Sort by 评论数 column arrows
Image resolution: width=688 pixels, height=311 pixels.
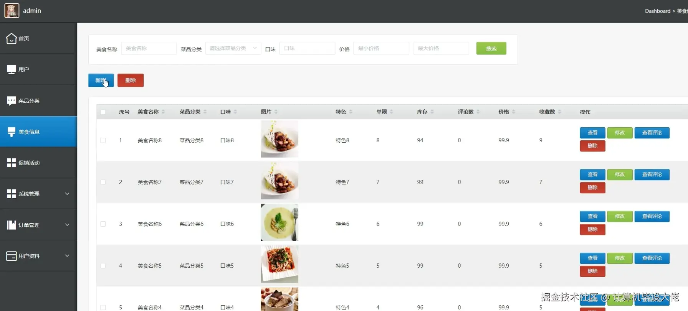point(478,112)
